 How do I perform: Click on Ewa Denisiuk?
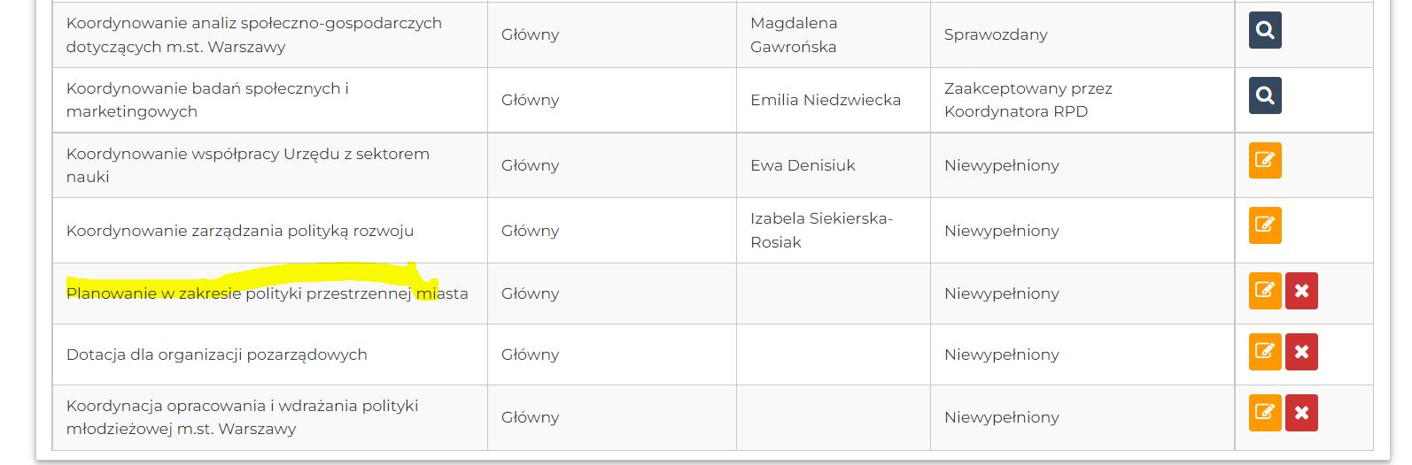[803, 165]
